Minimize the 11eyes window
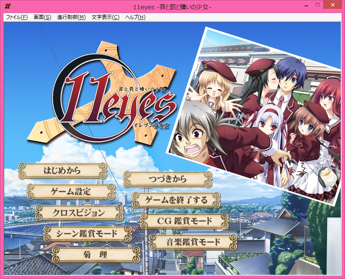Screen dimensions: 345x279 click(x=306, y=5)
